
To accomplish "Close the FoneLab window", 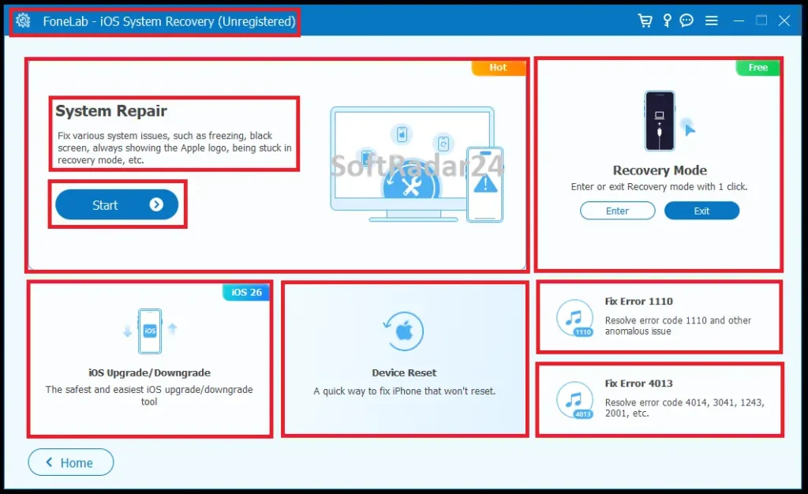I will click(784, 21).
